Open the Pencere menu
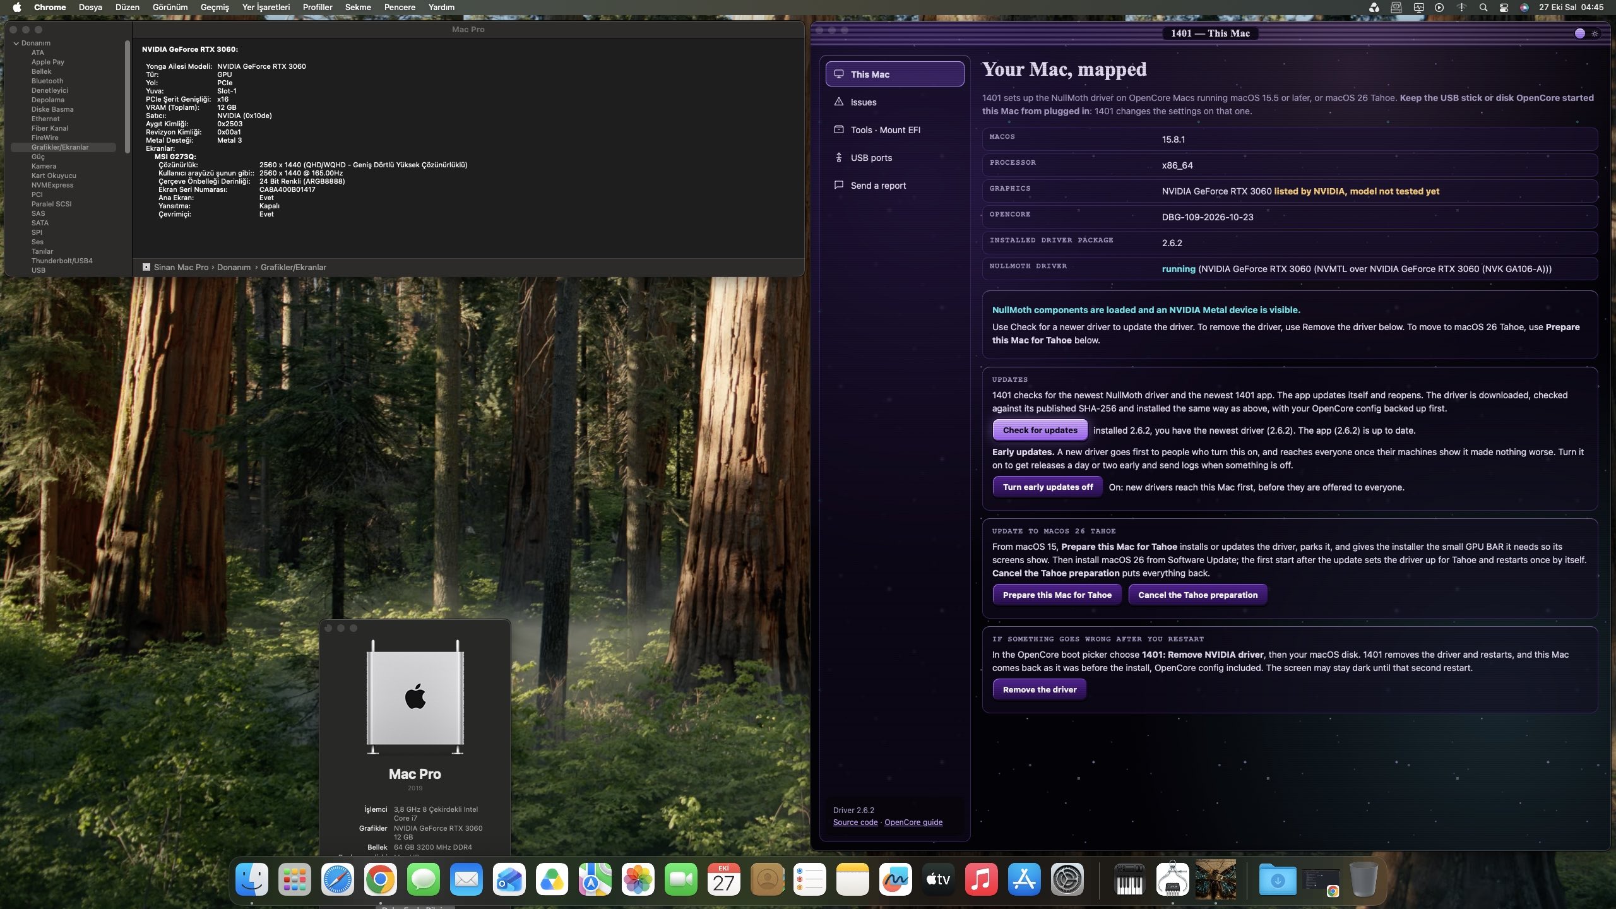1616x909 pixels. click(400, 8)
